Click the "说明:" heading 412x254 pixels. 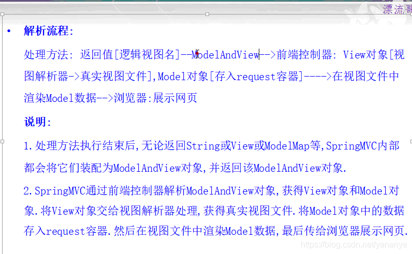pos(38,122)
